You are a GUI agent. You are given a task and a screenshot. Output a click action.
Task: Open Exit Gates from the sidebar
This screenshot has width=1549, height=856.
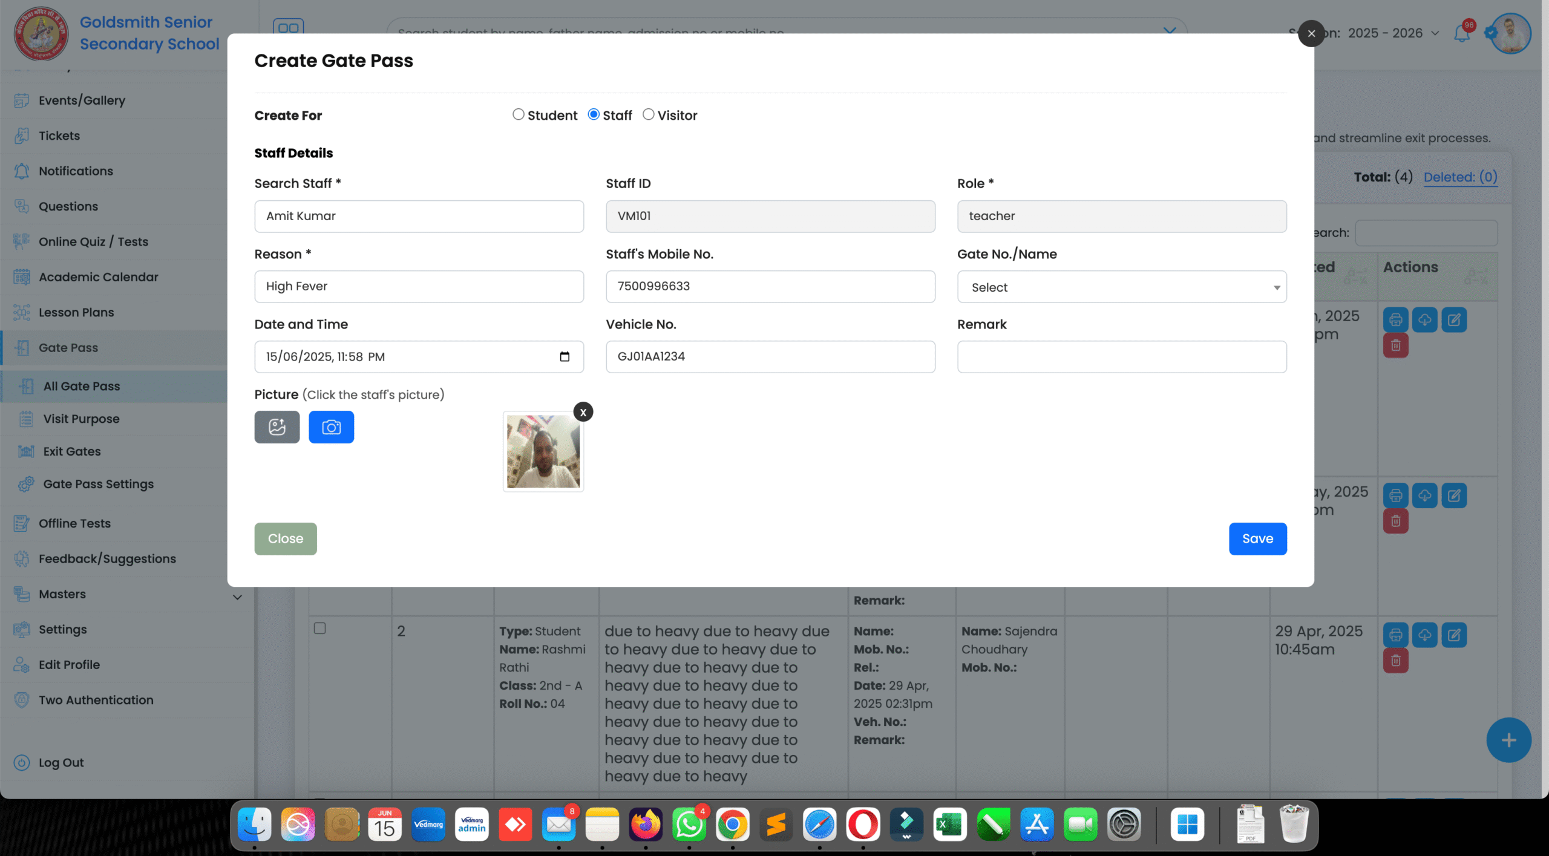(x=71, y=451)
